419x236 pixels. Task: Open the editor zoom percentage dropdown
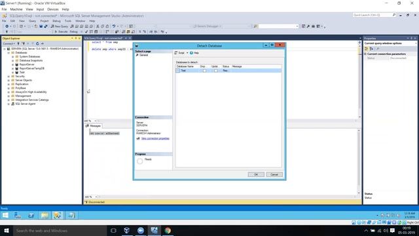96,121
